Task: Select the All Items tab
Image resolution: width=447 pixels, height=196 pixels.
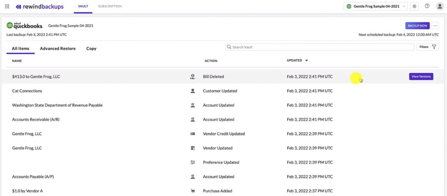Action: click(21, 49)
